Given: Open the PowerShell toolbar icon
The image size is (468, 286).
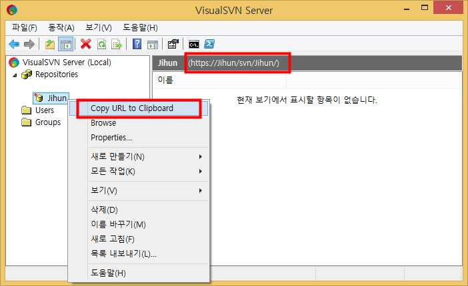Looking at the screenshot, I should (x=209, y=45).
